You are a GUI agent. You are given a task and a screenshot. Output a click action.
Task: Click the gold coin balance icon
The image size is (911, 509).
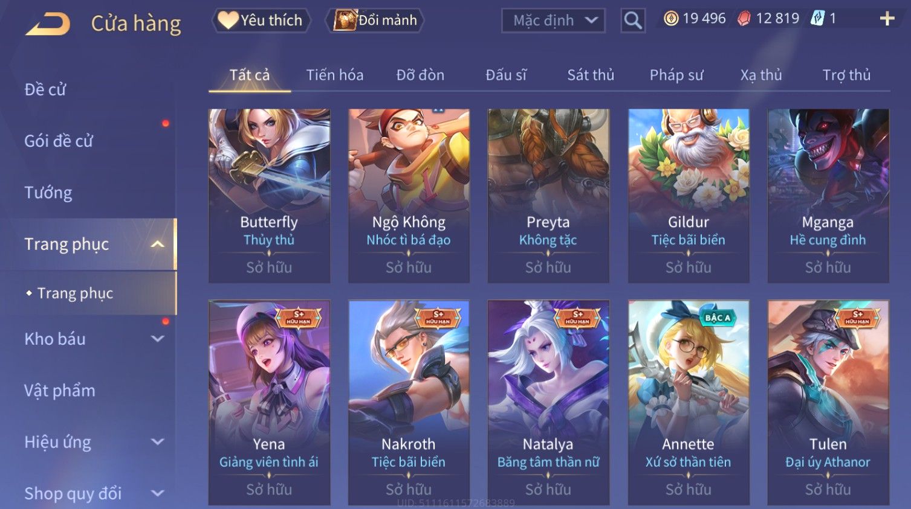[671, 19]
